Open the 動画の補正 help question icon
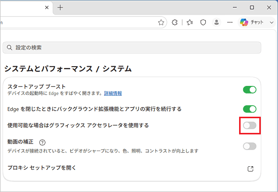Image resolution: width=278 pixels, height=192 pixels. point(42,142)
